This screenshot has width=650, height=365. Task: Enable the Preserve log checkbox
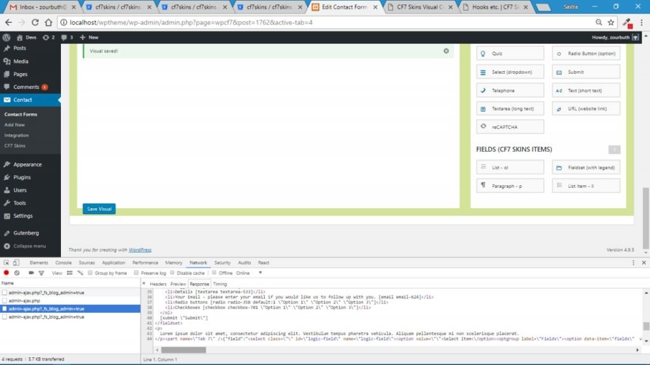(x=136, y=273)
